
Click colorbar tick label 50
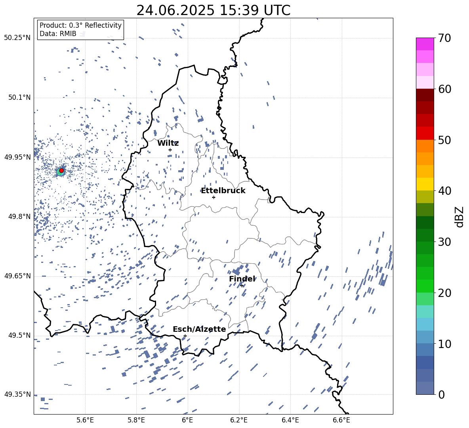444,140
